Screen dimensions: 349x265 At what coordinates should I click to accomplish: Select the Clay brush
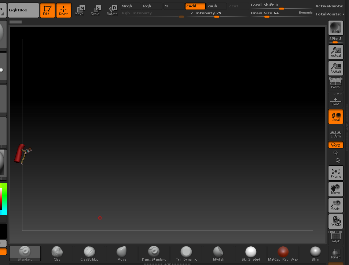57,253
